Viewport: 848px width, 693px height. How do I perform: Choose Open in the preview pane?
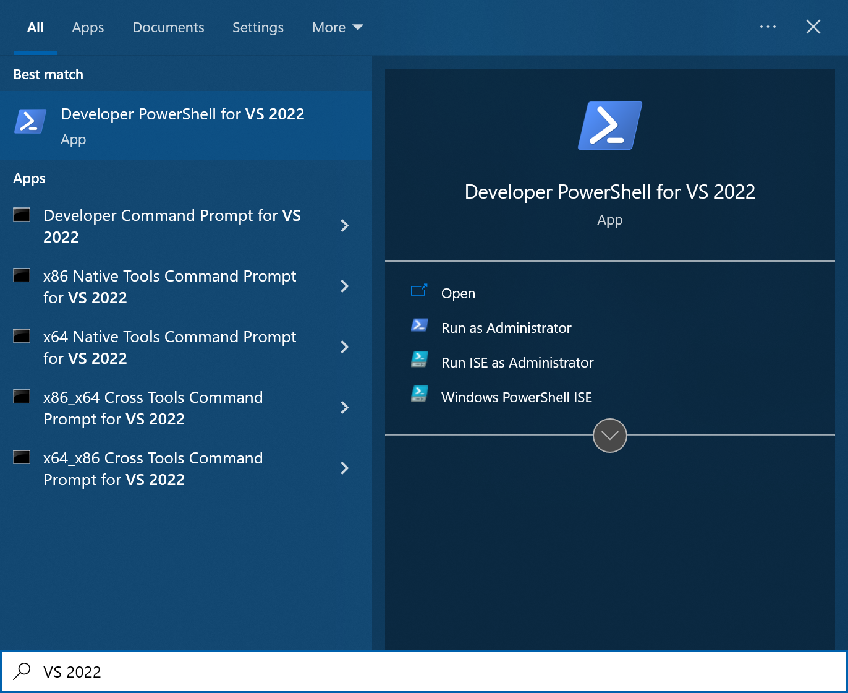pyautogui.click(x=458, y=293)
